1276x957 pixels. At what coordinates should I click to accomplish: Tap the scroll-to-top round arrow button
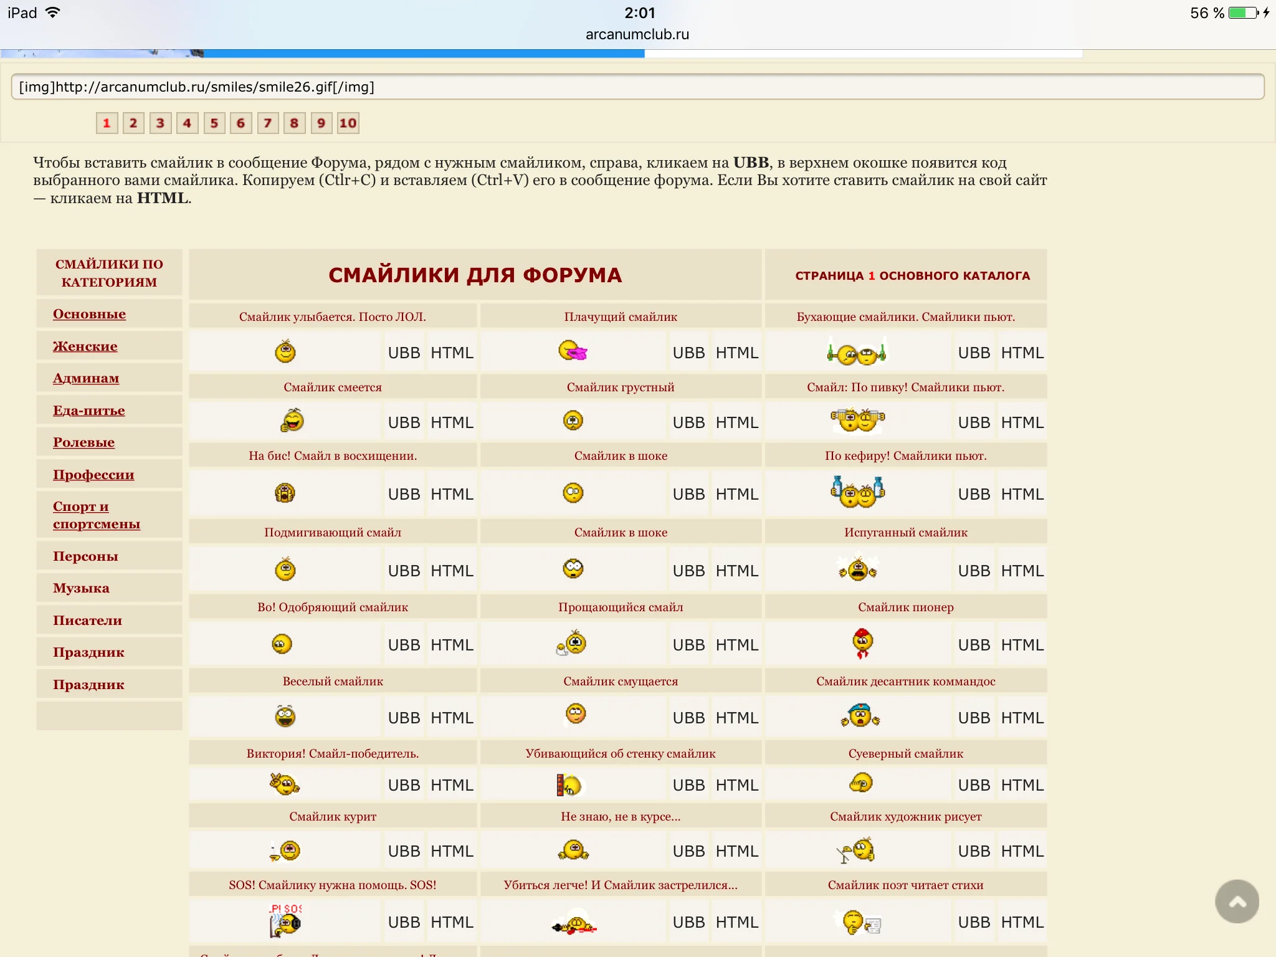1237,901
